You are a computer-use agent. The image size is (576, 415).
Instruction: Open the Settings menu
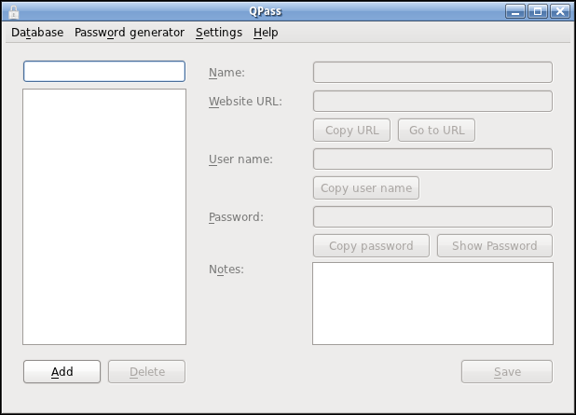pyautogui.click(x=219, y=33)
